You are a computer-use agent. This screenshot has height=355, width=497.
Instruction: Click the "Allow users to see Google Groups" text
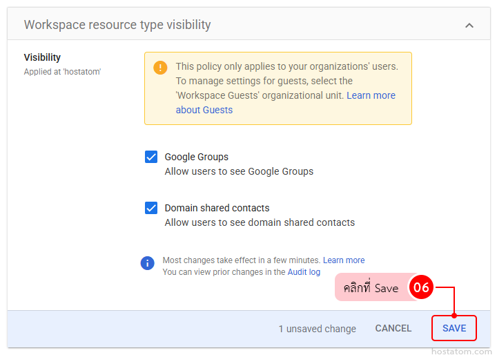click(x=239, y=171)
